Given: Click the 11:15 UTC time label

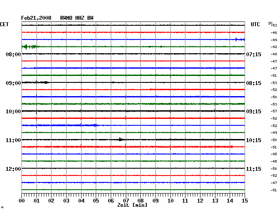Looking at the screenshot, I should point(254,169).
